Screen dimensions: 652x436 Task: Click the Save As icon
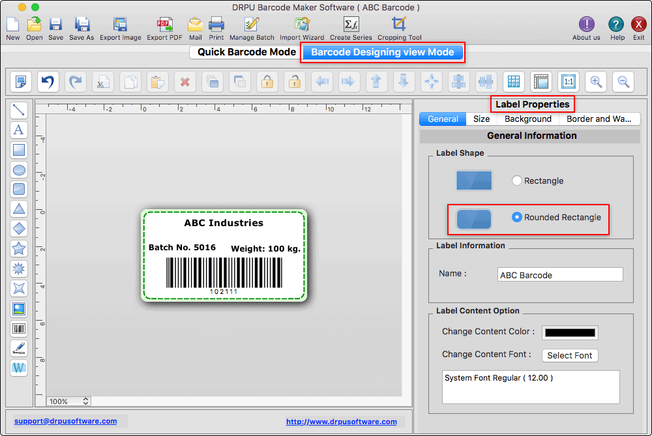tap(81, 28)
